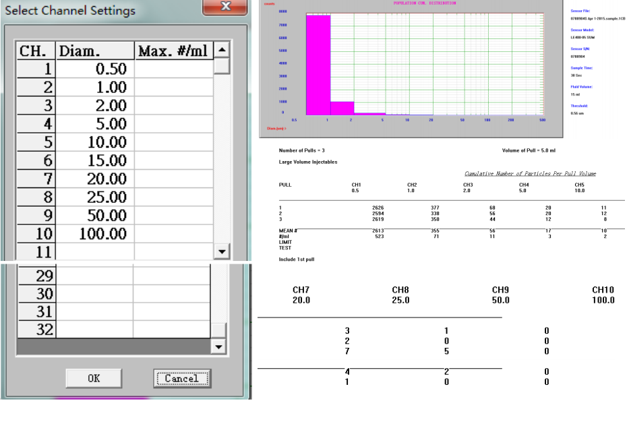Screen dimensions: 629x422
Task: Click the CH8 25.0 column heading
Action: (x=400, y=295)
